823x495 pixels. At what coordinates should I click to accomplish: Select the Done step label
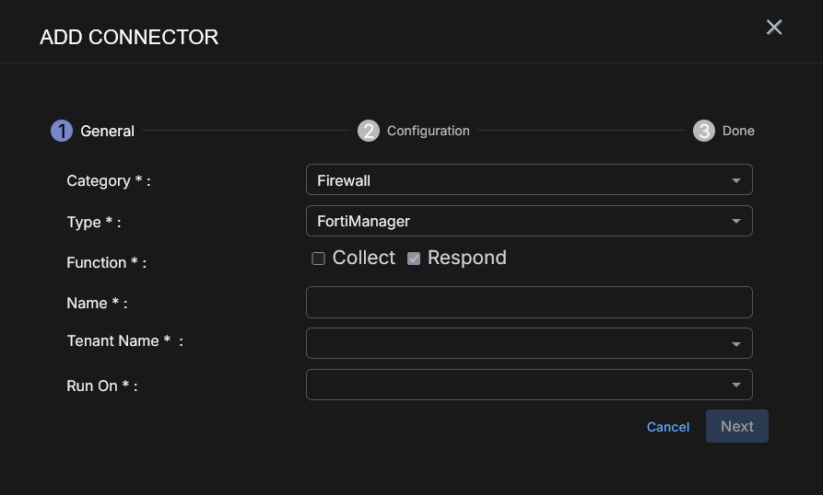click(x=738, y=131)
